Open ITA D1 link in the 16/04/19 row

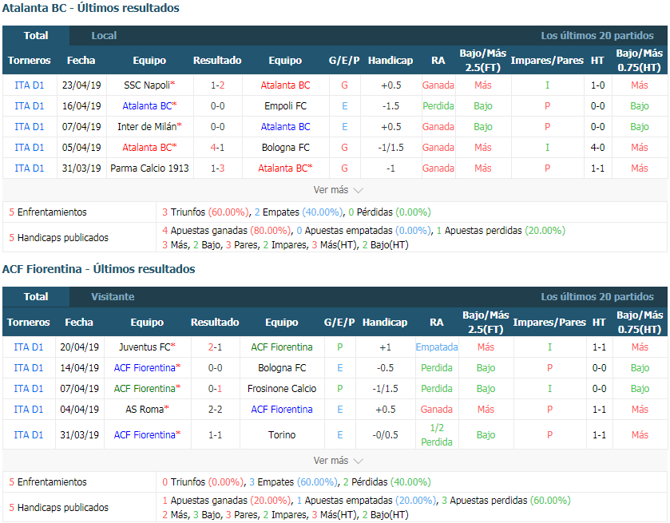click(x=29, y=106)
